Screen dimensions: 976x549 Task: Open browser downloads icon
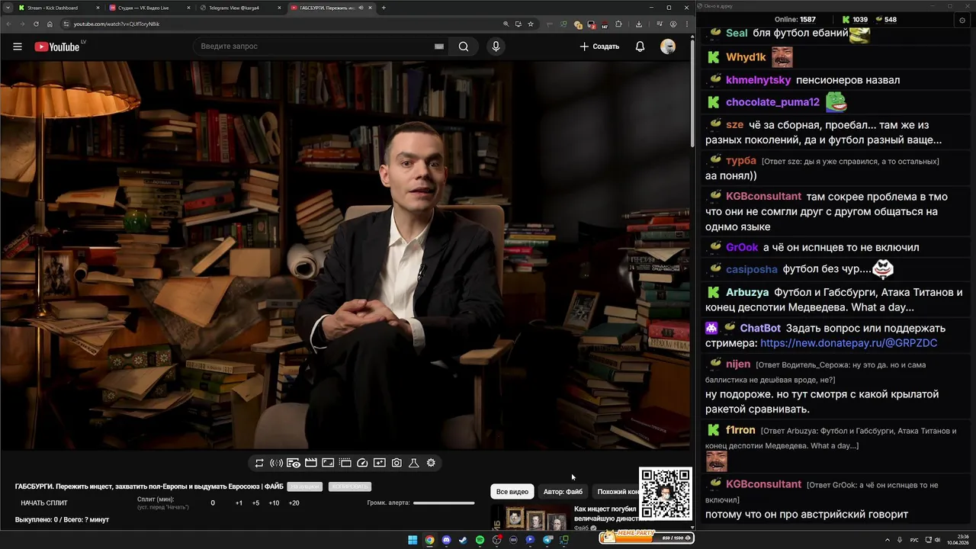pyautogui.click(x=639, y=24)
